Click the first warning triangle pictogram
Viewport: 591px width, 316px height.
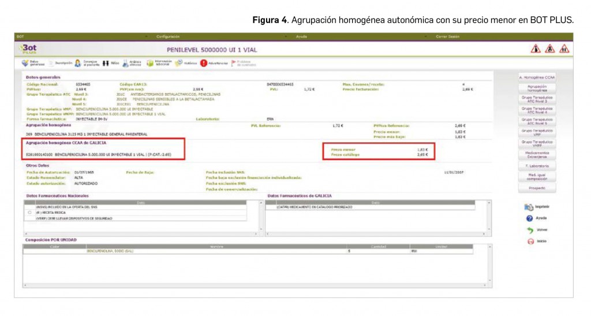(x=536, y=49)
